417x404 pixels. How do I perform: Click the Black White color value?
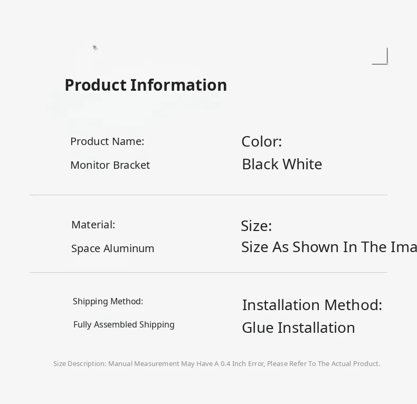point(282,164)
